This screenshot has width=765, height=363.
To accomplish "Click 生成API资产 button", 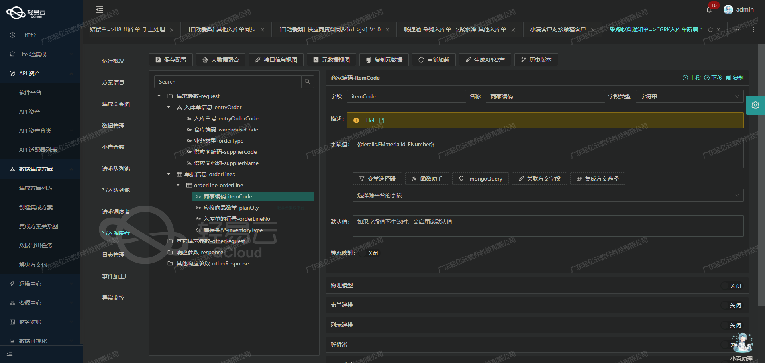I will pyautogui.click(x=485, y=60).
